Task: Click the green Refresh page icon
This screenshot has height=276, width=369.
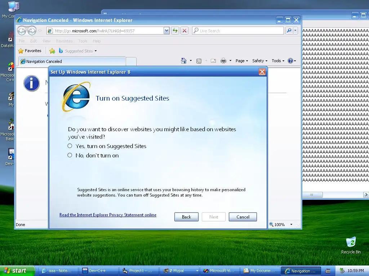Action: click(175, 31)
